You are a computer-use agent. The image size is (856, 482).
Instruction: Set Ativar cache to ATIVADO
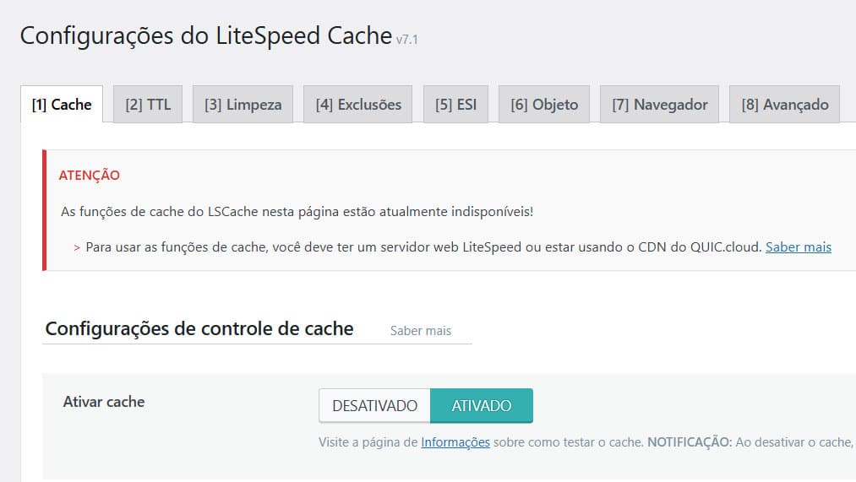click(x=482, y=406)
